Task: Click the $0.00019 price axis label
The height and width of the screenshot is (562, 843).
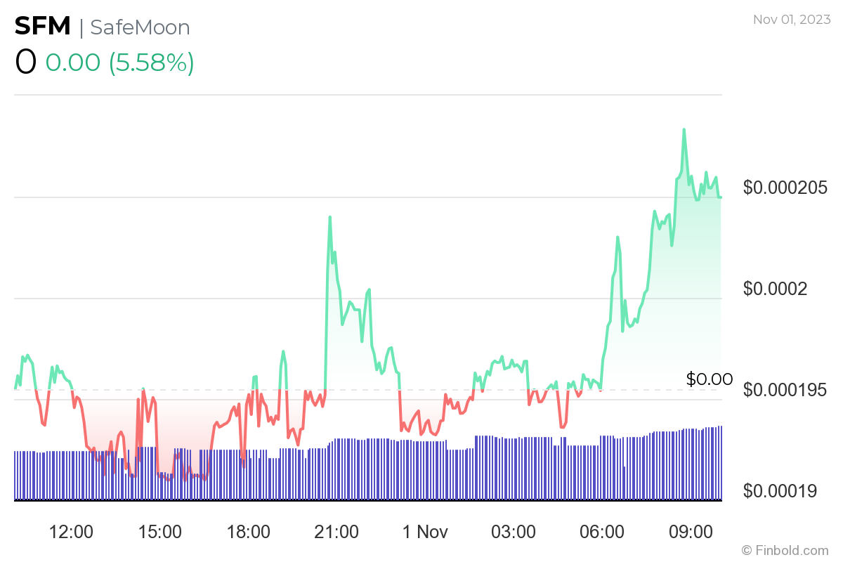Action: [x=781, y=491]
